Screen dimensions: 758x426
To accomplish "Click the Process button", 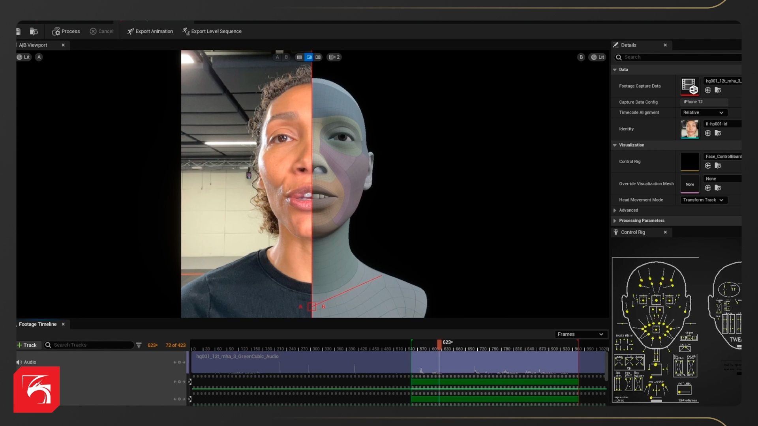I will (66, 31).
